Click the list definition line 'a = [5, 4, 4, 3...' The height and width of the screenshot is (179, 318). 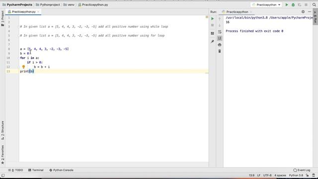(44, 49)
